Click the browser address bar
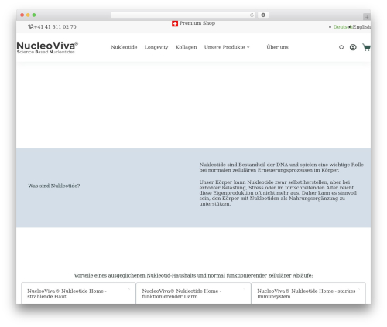387x327 pixels. (183, 15)
